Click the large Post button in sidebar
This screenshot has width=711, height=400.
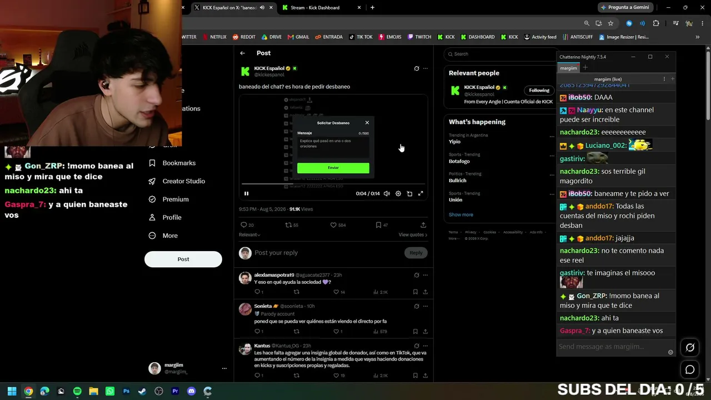[183, 259]
